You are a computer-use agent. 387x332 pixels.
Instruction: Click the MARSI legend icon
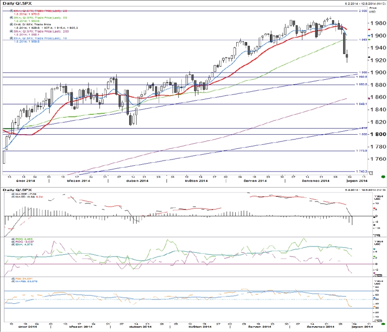coord(13,281)
